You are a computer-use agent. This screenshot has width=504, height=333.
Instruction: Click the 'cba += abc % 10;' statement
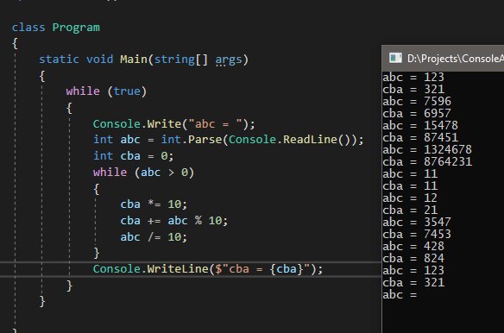coord(173,221)
